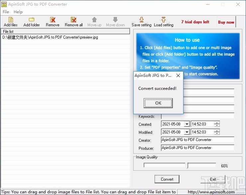Click the http://www.apinsoft.com link in the status bar
Viewport: 246px width, 195px height.
point(211,192)
